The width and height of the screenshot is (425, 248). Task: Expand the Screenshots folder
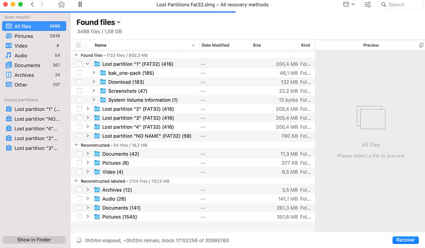(93, 91)
